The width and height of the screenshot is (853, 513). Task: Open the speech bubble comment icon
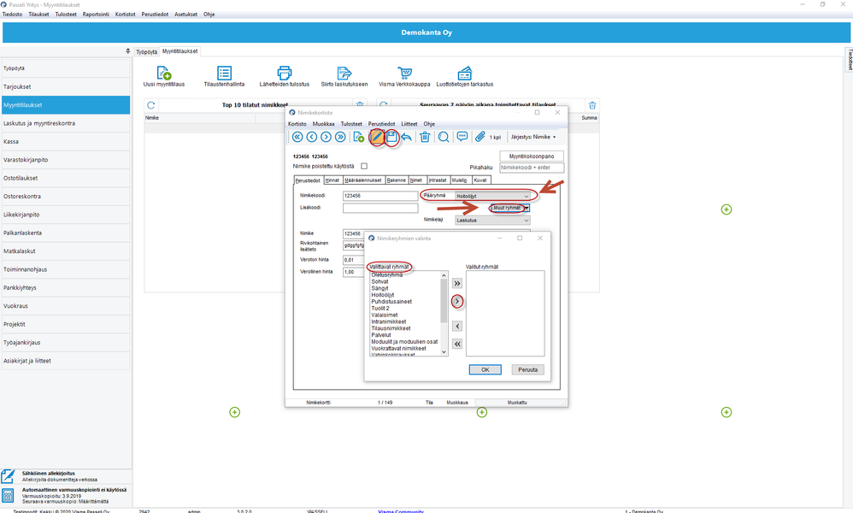[462, 137]
